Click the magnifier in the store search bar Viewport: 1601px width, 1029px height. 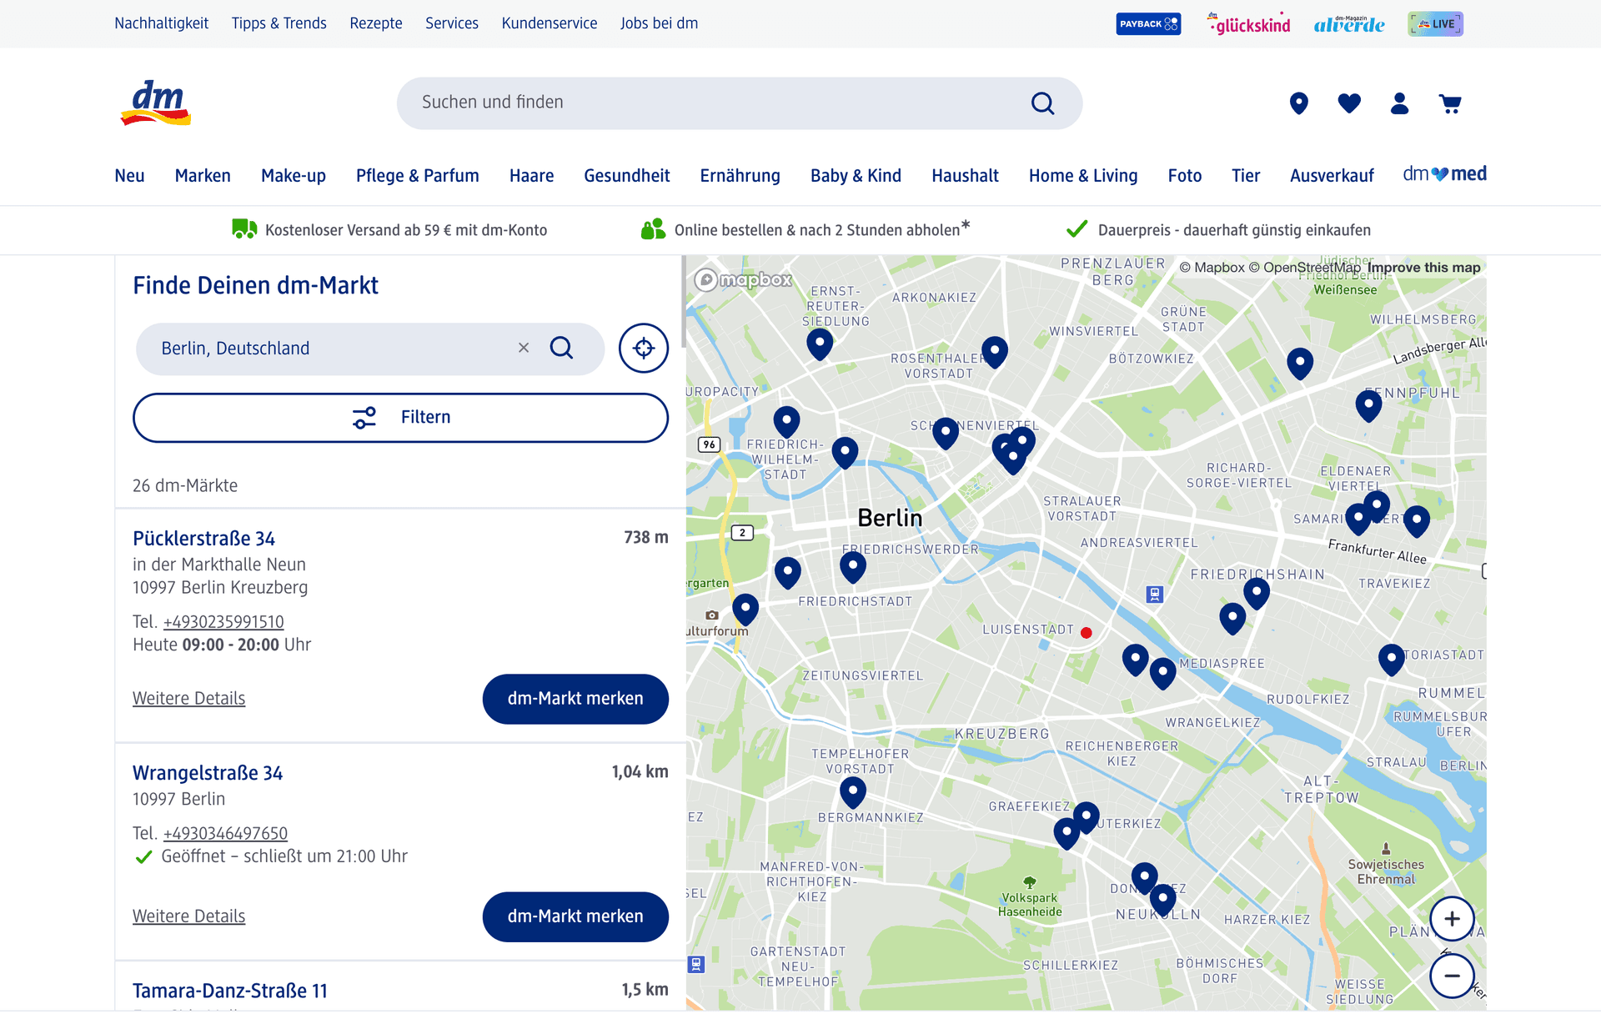562,348
